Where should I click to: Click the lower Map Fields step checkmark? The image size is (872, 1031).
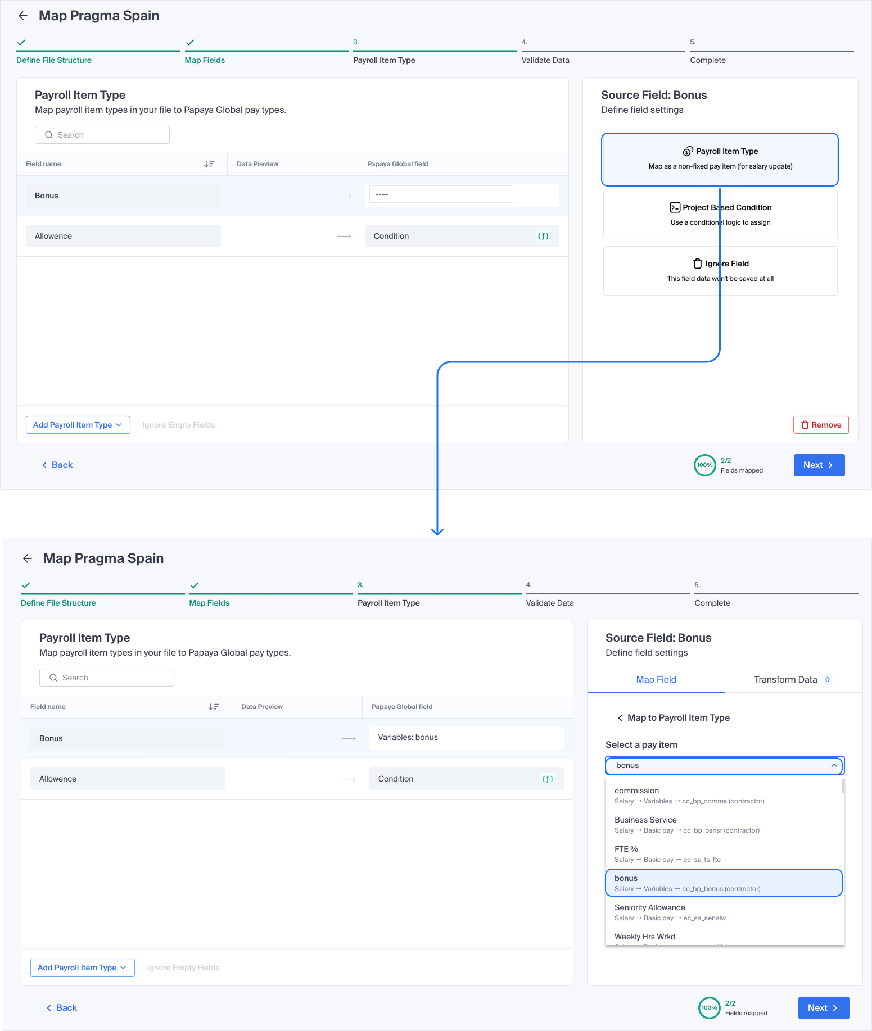point(195,585)
